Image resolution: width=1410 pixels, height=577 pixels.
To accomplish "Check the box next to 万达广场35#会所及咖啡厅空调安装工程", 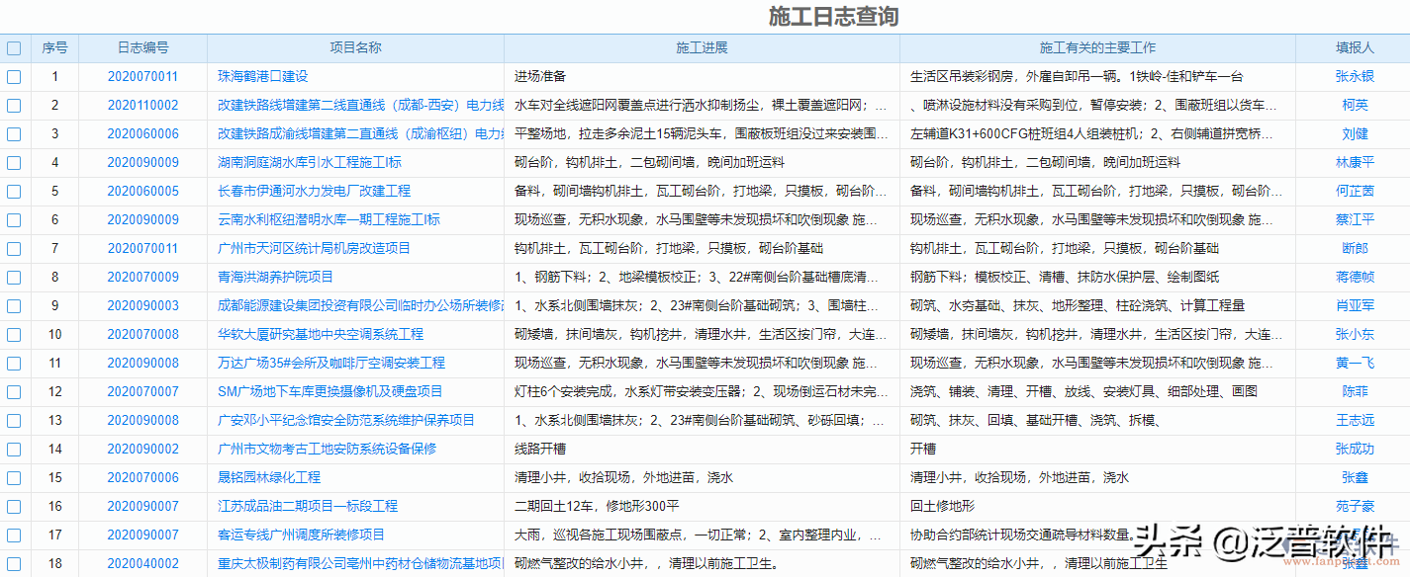I will click(14, 363).
